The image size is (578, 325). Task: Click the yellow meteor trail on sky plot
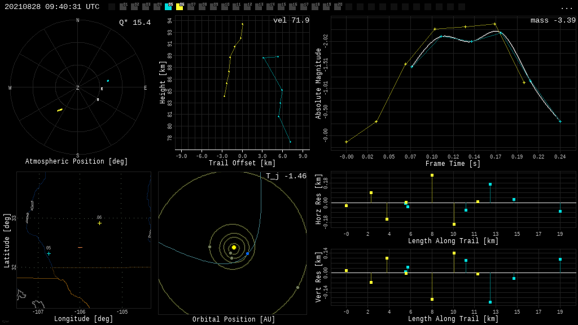click(60, 110)
